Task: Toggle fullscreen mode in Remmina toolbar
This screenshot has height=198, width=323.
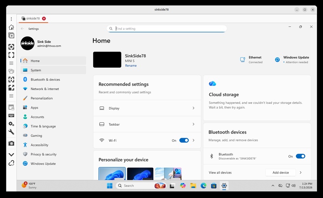Action: click(x=11, y=55)
